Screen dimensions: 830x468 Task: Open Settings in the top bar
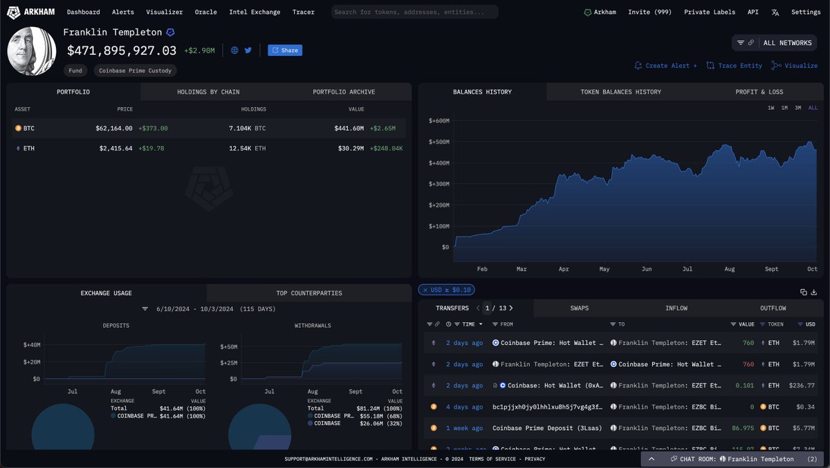click(x=806, y=12)
